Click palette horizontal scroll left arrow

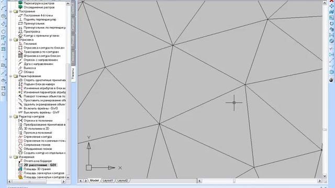(x=10, y=182)
